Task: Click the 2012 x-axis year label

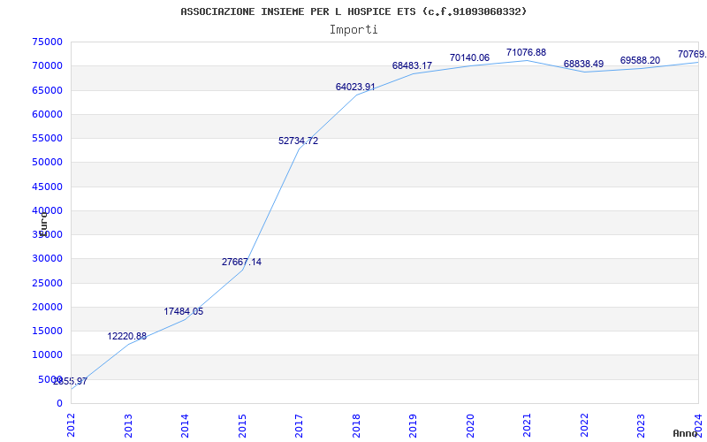Action: pos(72,424)
